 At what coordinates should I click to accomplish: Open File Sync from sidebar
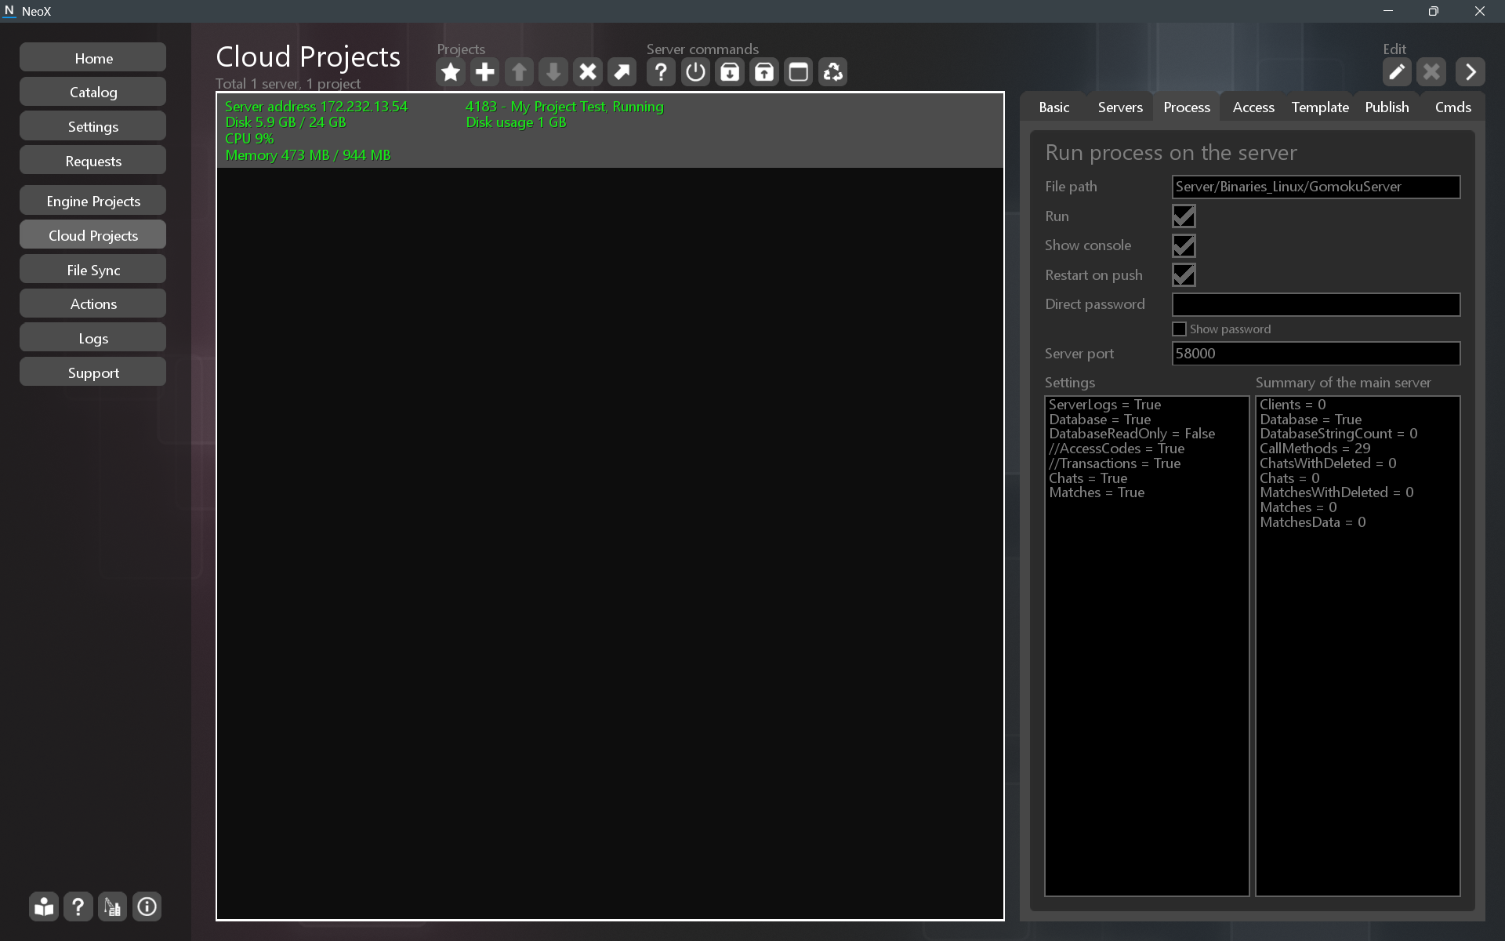(93, 270)
